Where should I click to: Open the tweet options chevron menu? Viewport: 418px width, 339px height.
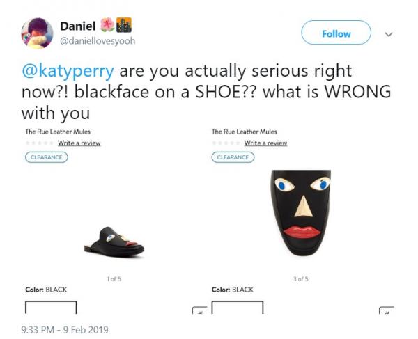click(x=389, y=34)
